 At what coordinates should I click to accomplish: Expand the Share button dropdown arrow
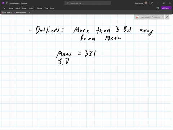pyautogui.click(x=170, y=8)
